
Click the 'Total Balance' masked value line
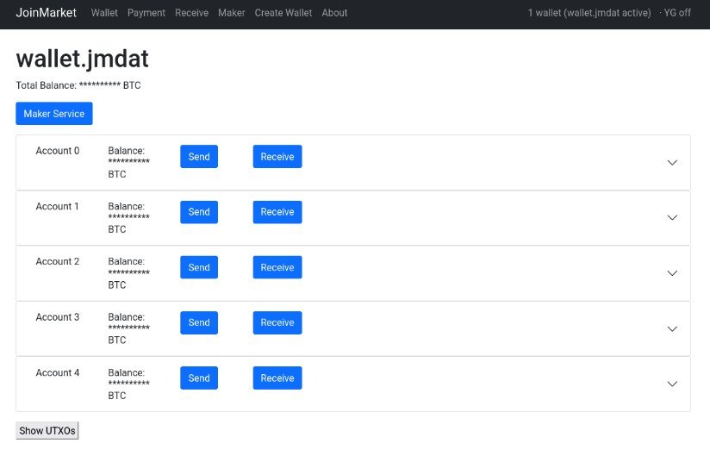click(78, 85)
